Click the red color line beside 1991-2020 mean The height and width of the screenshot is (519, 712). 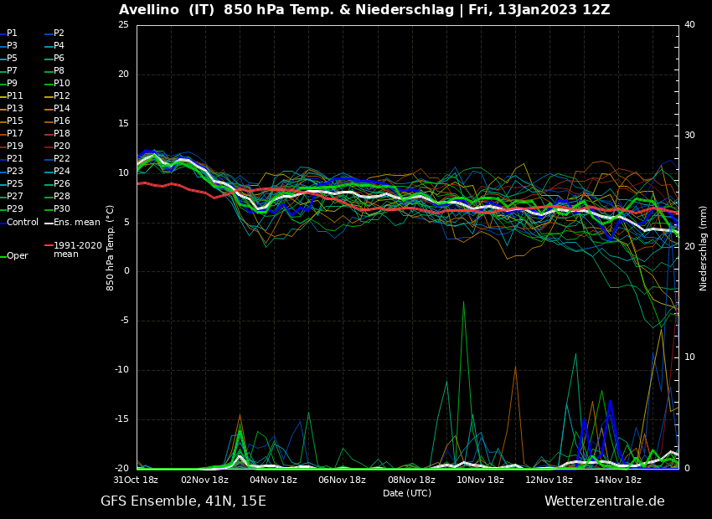click(49, 246)
